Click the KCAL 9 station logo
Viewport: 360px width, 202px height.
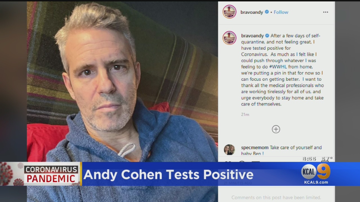click(316, 171)
